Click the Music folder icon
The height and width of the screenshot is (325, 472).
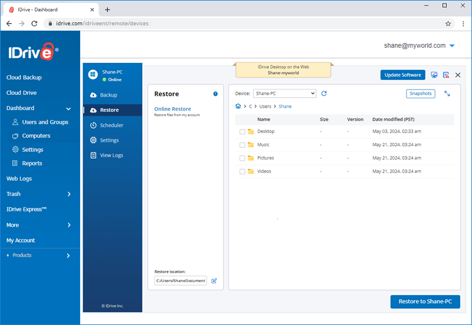pos(251,145)
